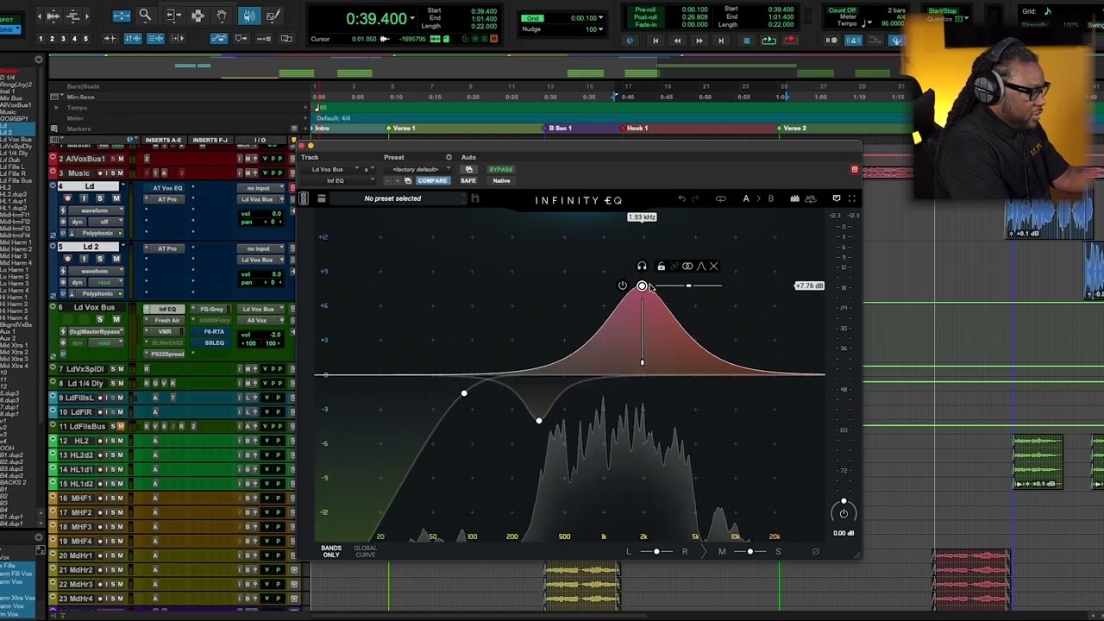Open the Nudge value dropdown
The width and height of the screenshot is (1104, 621).
click(602, 29)
